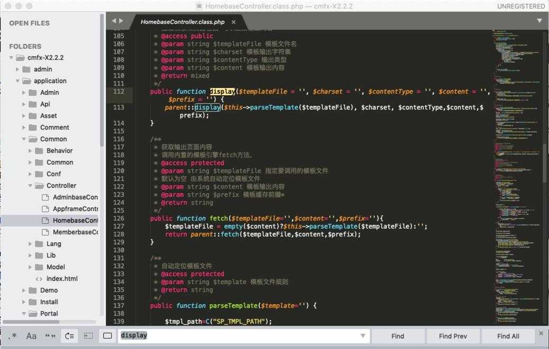Click the code minimap

pyautogui.click(x=516, y=177)
